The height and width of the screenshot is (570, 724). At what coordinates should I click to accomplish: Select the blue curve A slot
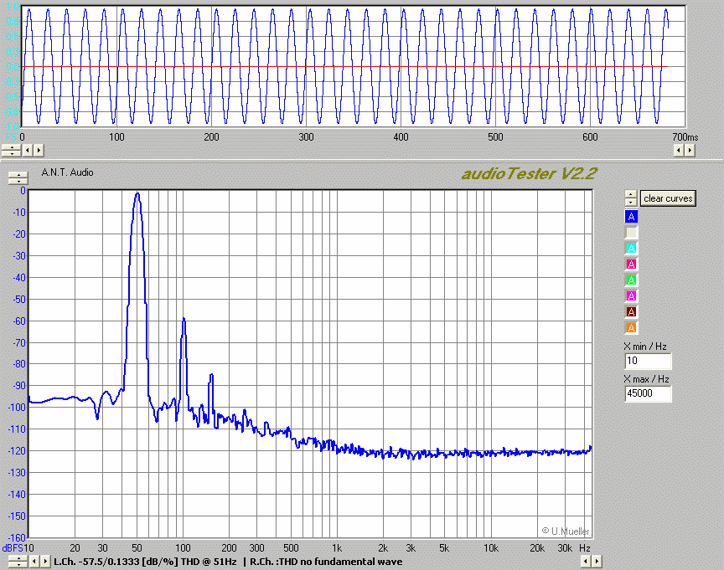click(x=632, y=217)
